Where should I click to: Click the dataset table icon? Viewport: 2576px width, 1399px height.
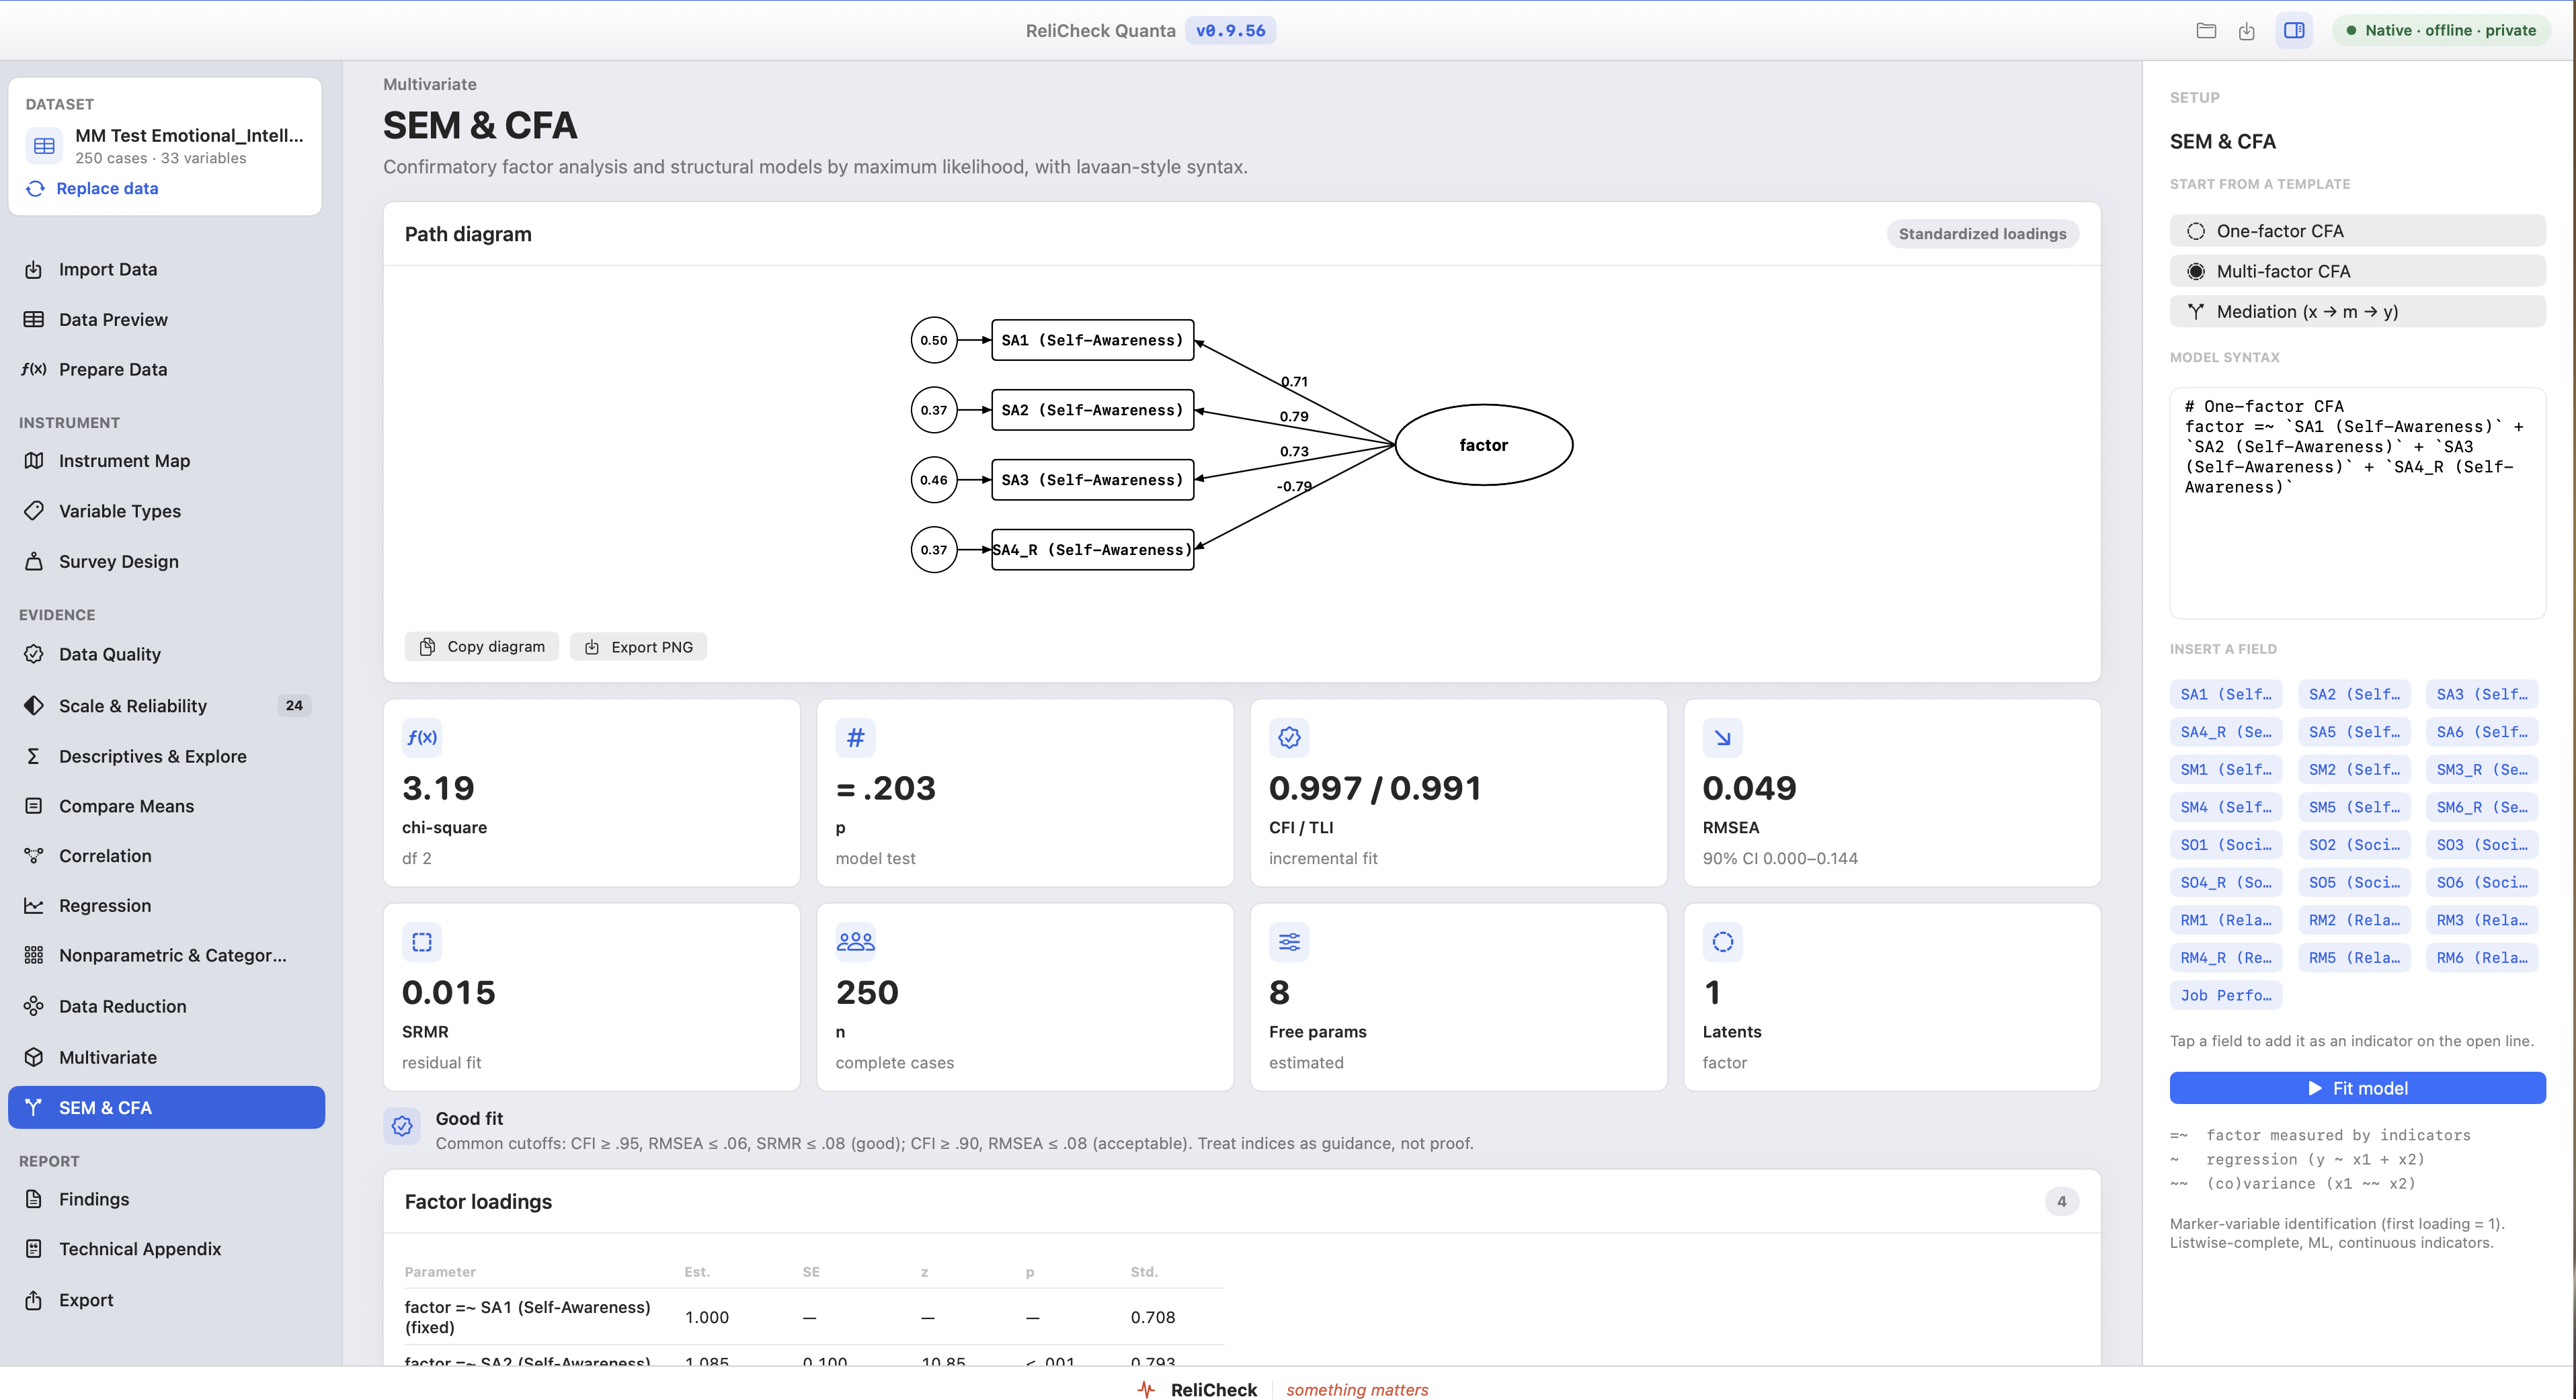point(44,146)
